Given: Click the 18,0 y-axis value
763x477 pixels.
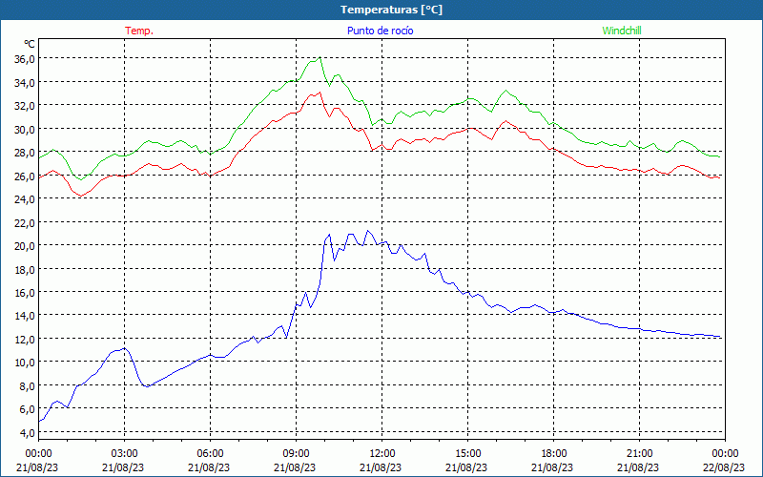Looking at the screenshot, I should pyautogui.click(x=25, y=269).
